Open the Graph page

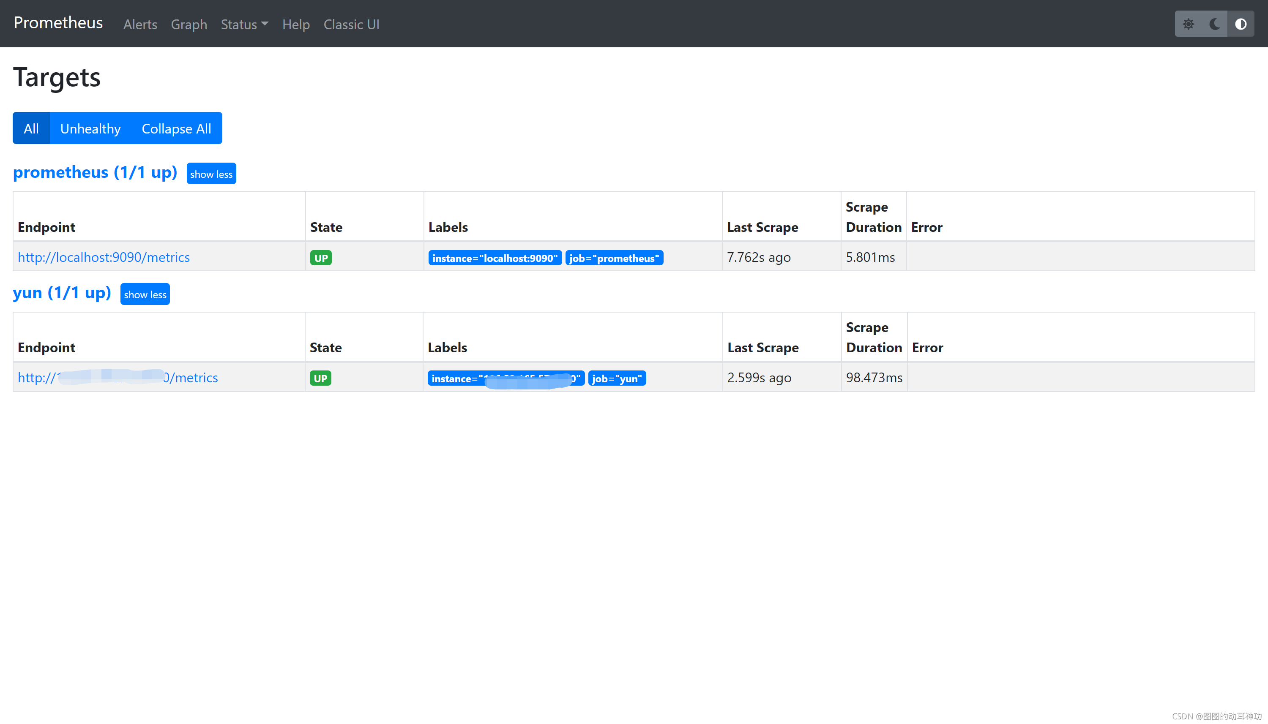coord(189,24)
